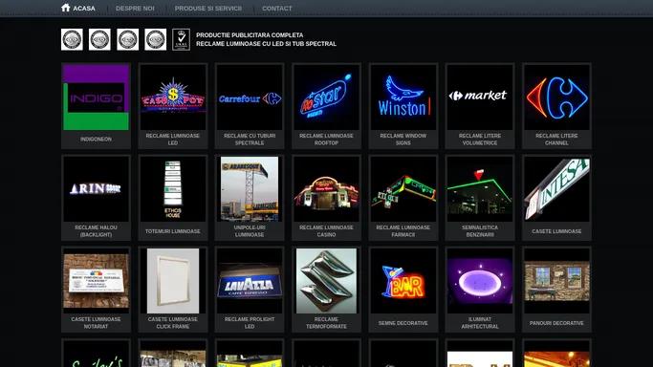This screenshot has height=367, width=653.
Task: Open the notary plaque thumbnail
Action: point(96,281)
